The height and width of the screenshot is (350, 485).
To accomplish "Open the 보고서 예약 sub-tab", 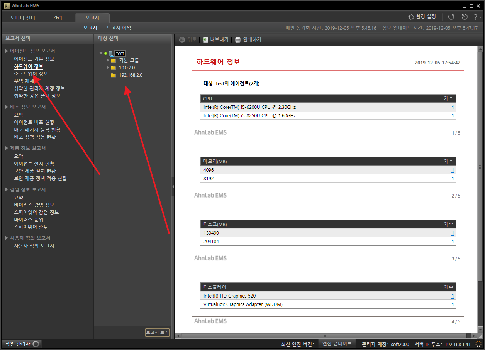I will click(119, 28).
